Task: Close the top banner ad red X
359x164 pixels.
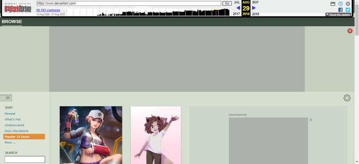Action: 350,31
